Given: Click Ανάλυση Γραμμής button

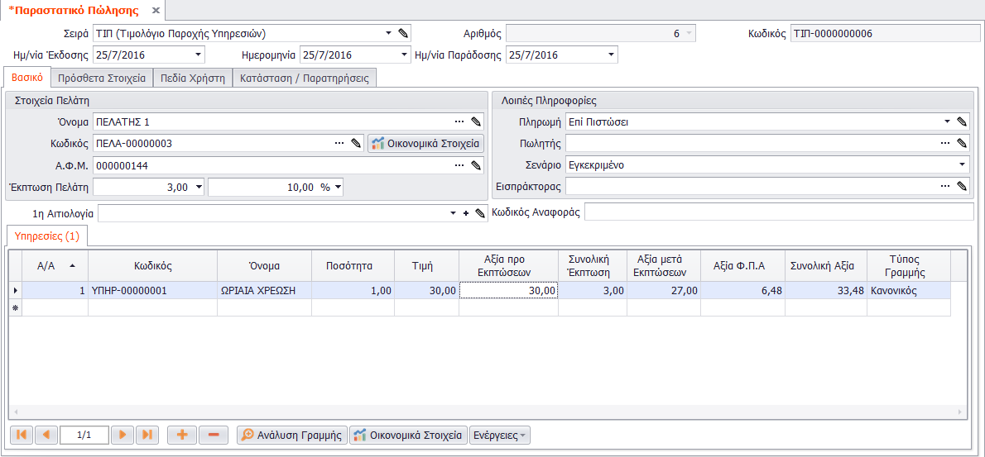Looking at the screenshot, I should [292, 435].
